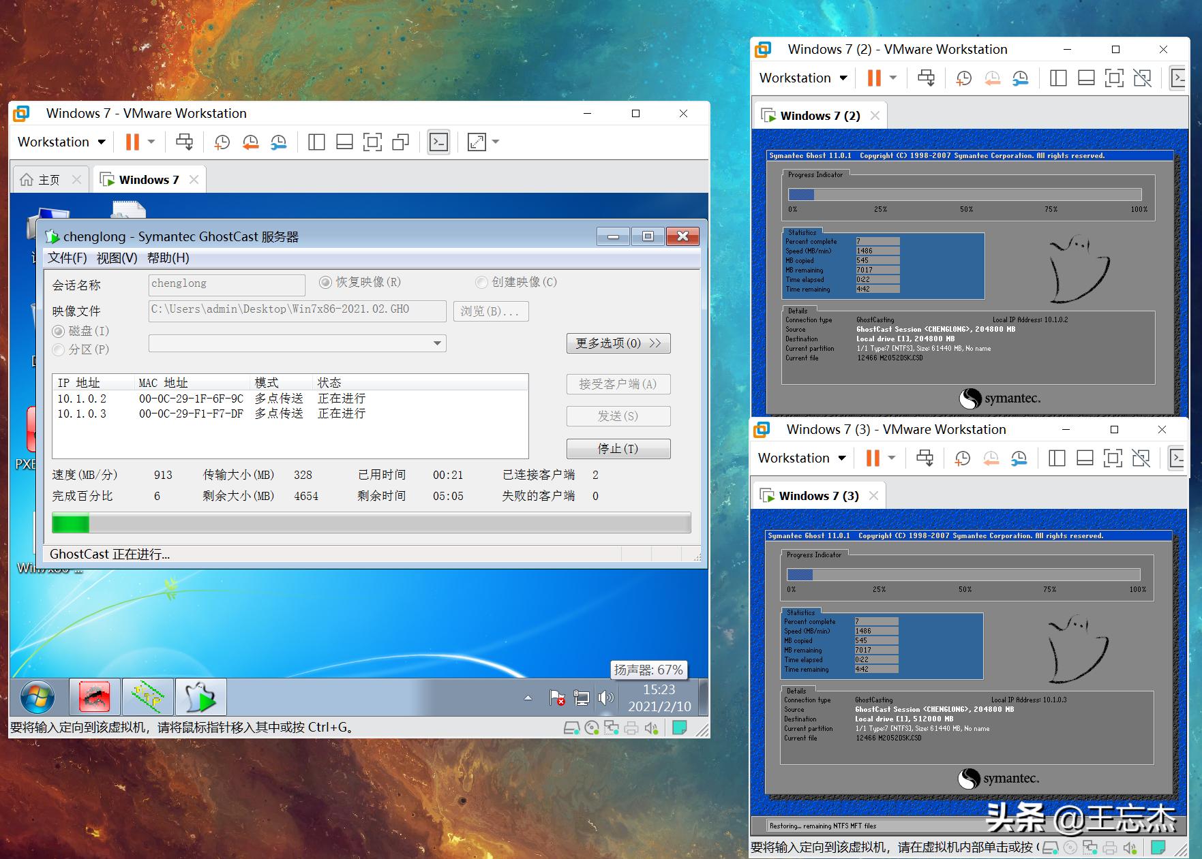Switch to the 主页 tab
Image resolution: width=1202 pixels, height=859 pixels.
point(48,179)
